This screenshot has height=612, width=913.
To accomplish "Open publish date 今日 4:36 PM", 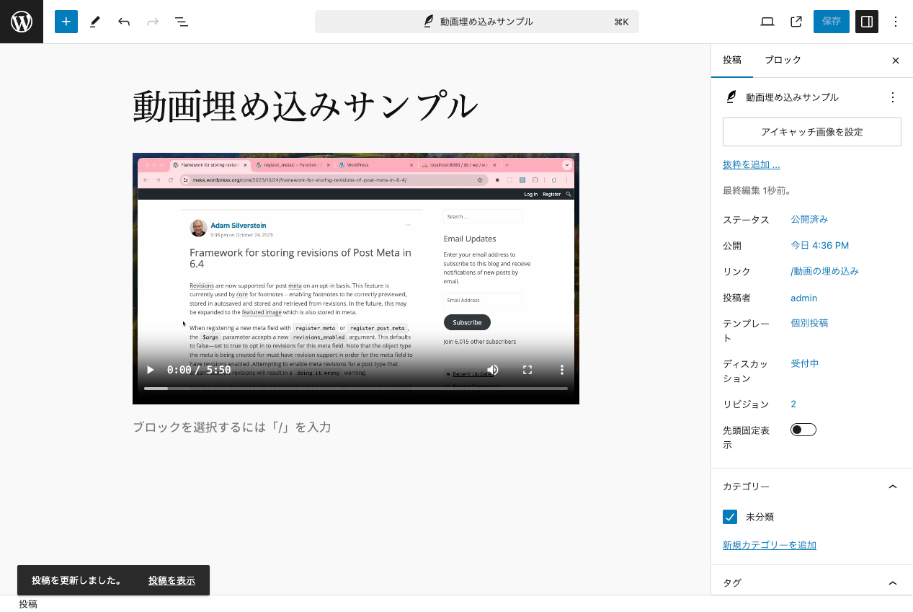I will [x=820, y=245].
